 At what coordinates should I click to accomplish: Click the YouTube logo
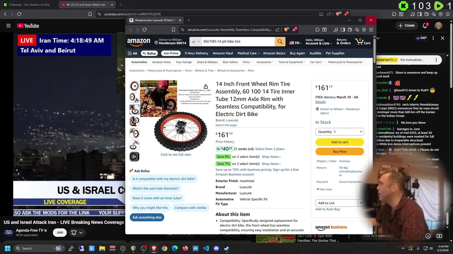click(28, 25)
